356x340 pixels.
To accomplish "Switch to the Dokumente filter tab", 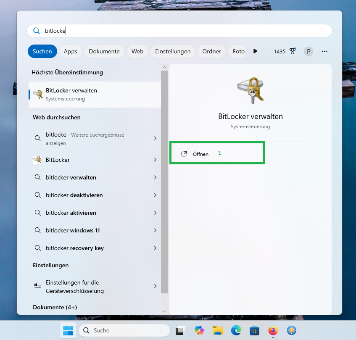I will click(104, 51).
